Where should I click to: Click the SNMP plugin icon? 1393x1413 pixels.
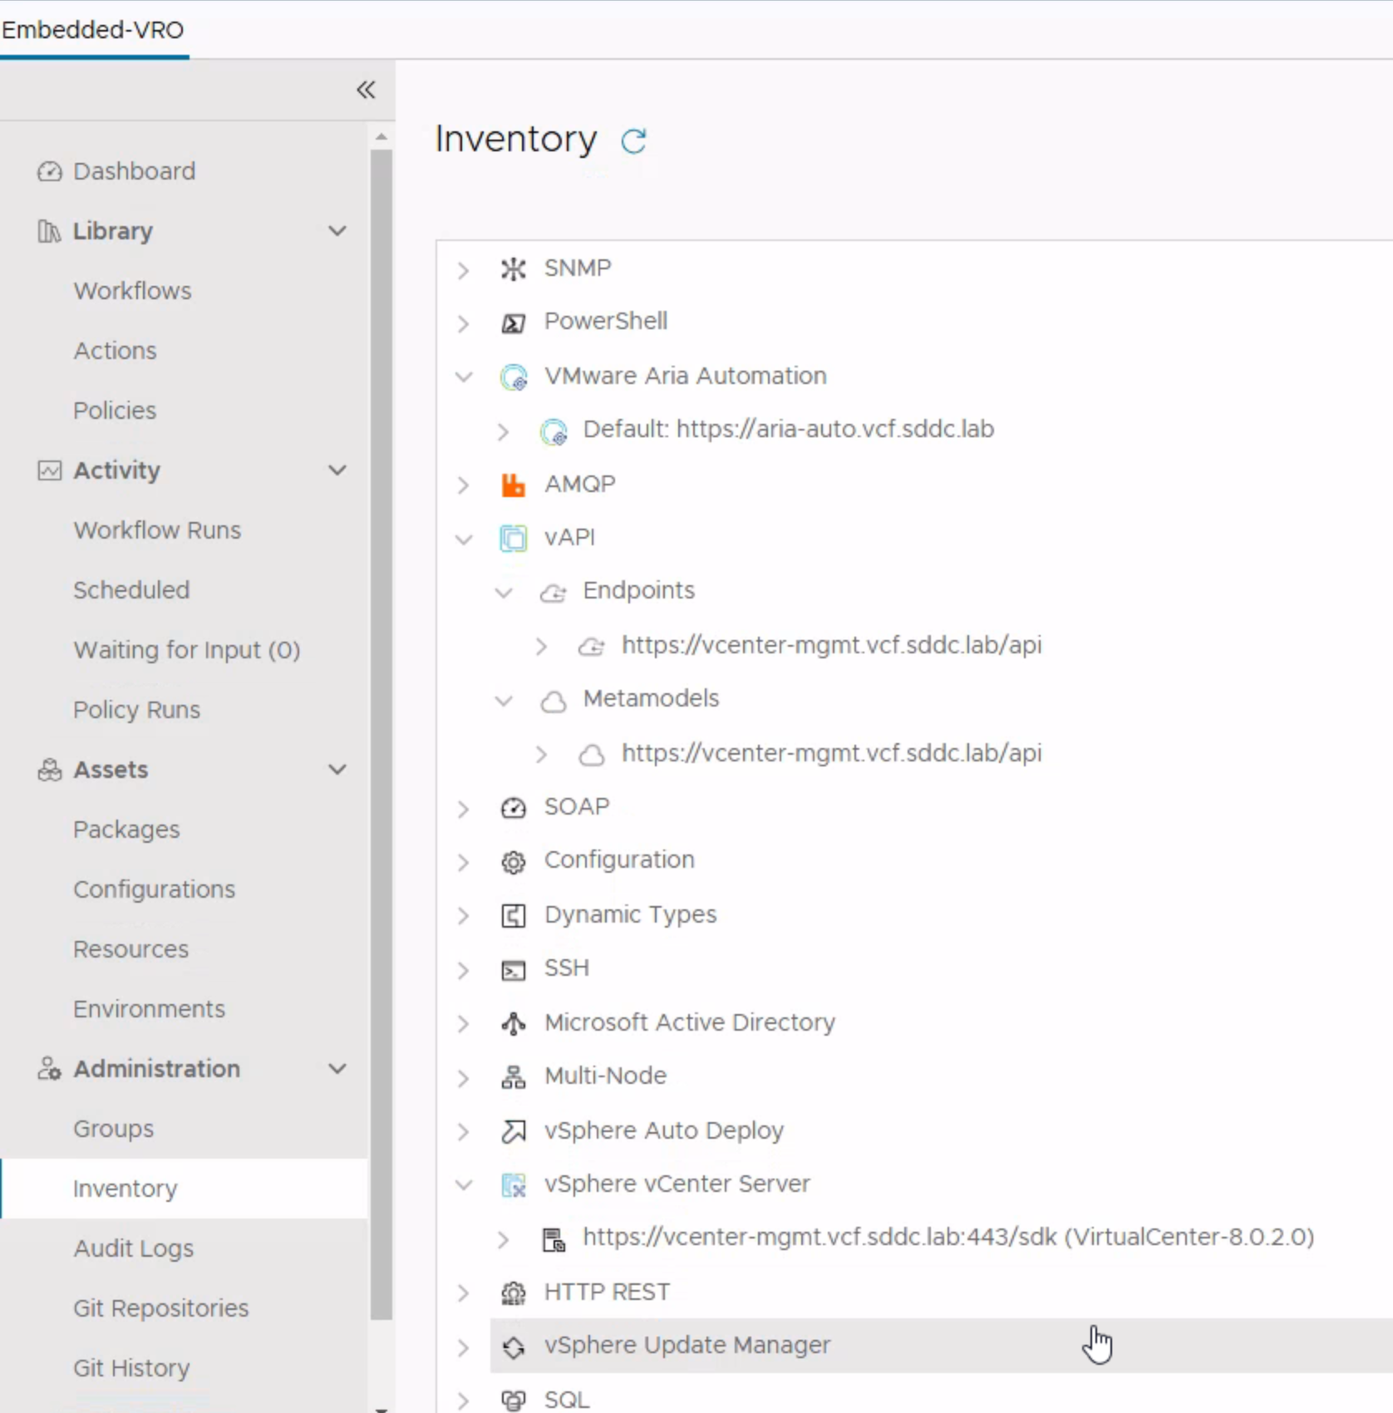pos(514,269)
